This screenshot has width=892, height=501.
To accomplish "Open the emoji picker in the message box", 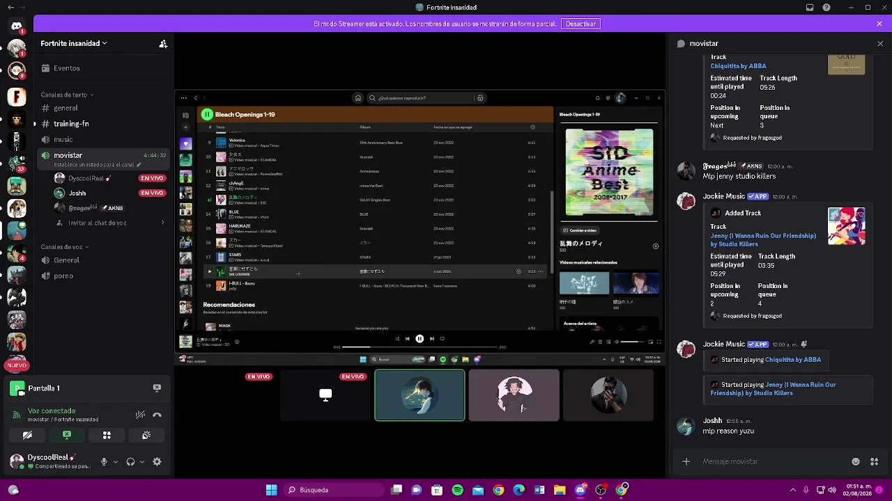I will tap(856, 461).
